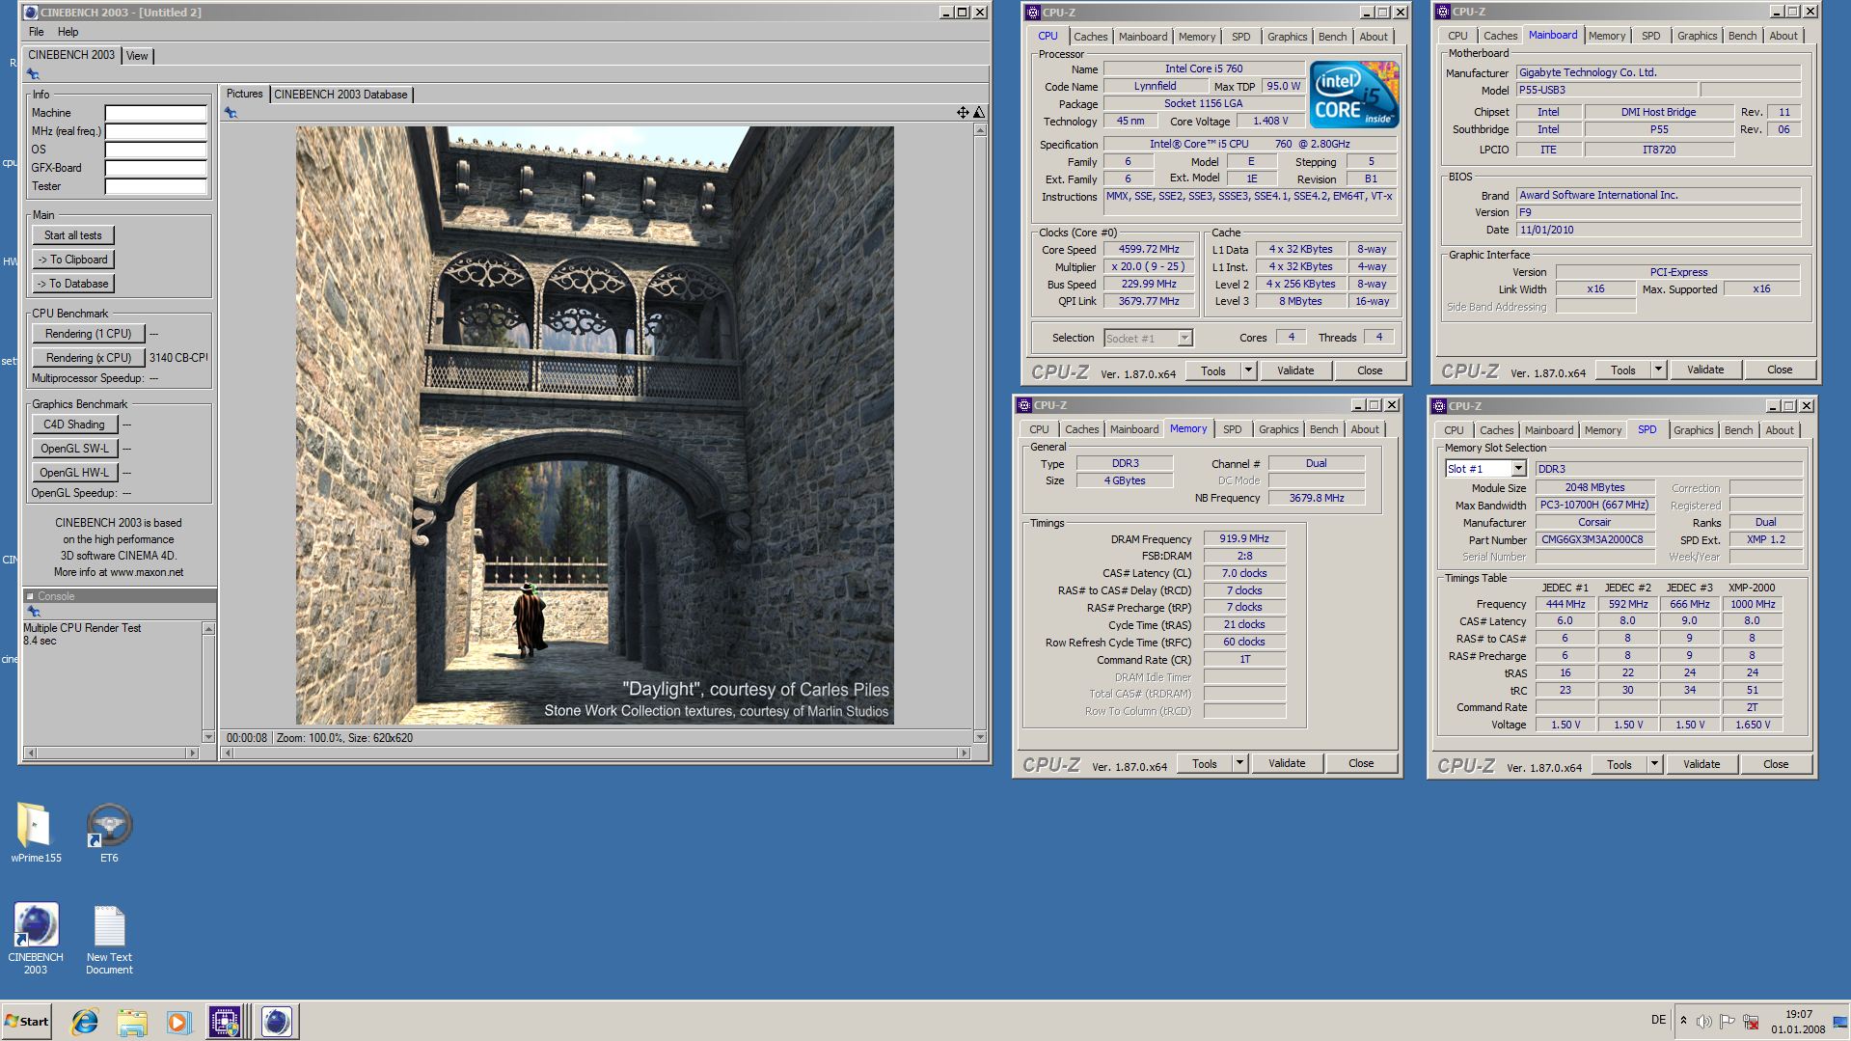Open the Help menu in CINEBENCH

68,32
